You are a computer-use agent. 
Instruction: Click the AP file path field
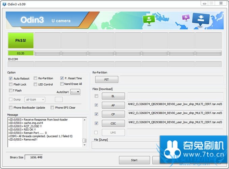tap(175, 105)
